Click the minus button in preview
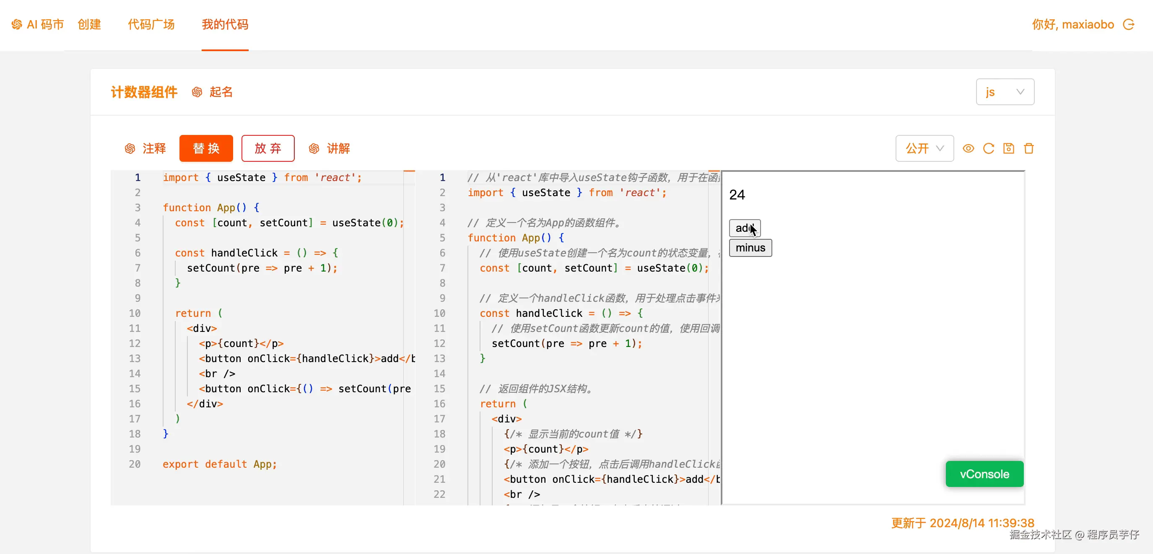This screenshot has height=554, width=1153. pyautogui.click(x=750, y=248)
